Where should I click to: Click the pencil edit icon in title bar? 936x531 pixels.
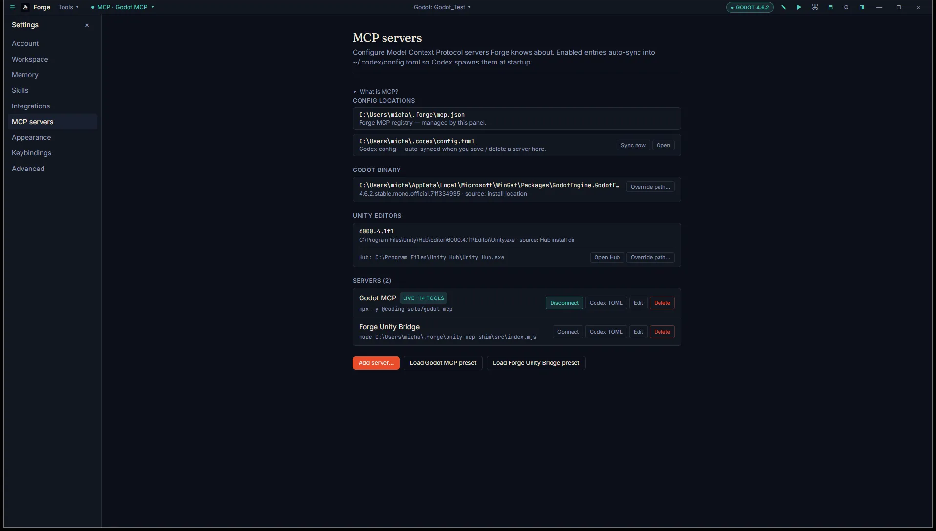[784, 7]
